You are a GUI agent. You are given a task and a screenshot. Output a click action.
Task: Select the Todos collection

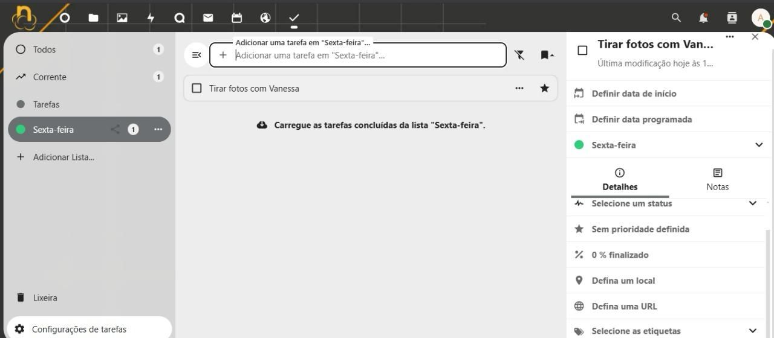point(89,49)
